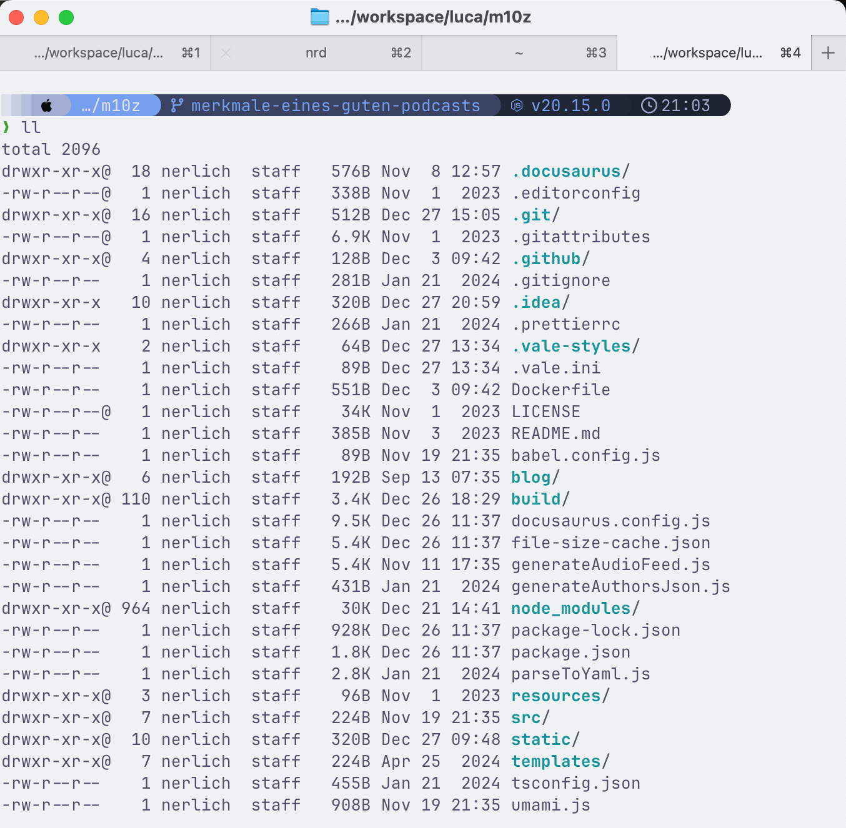Click the .git/ directory name
Screen dimensions: 846x828
click(536, 215)
